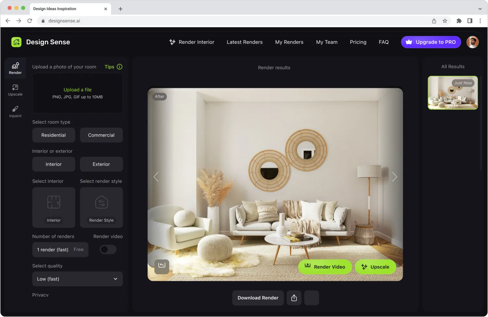Click the Design Sense logo icon

pos(17,42)
